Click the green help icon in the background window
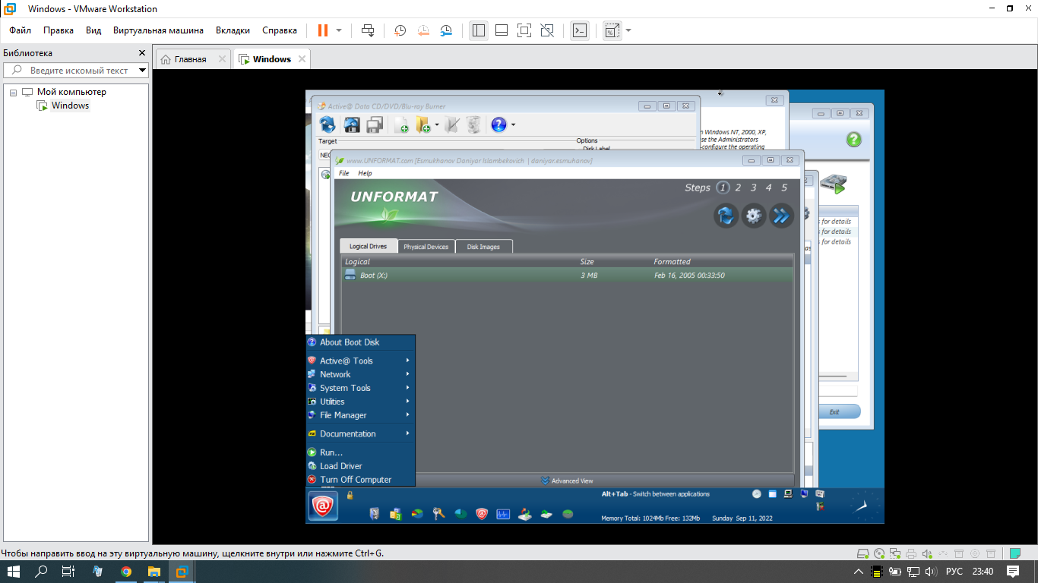Screen dimensions: 1038x583 pos(854,140)
